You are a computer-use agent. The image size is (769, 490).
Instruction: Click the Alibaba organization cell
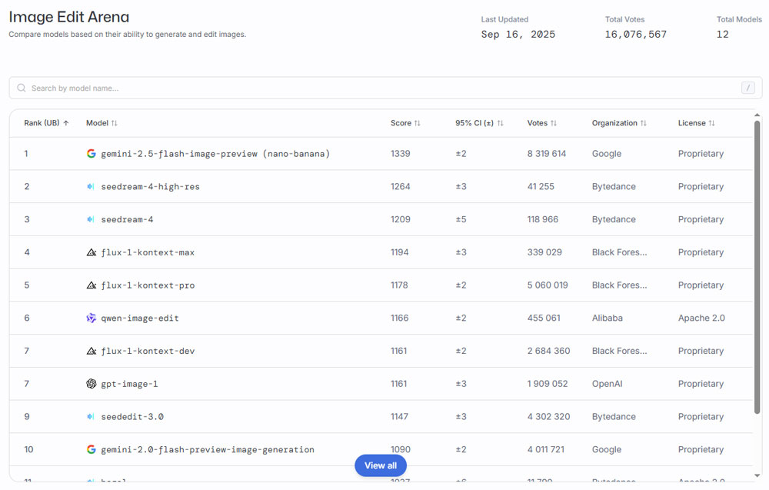point(608,318)
